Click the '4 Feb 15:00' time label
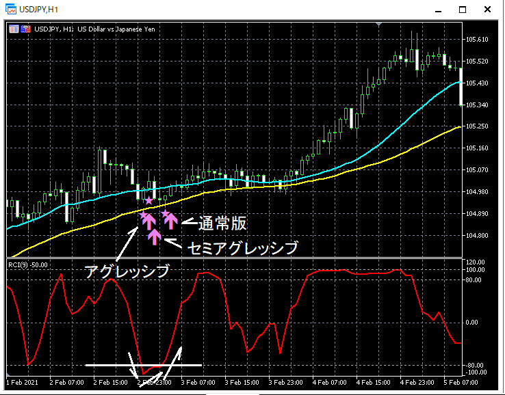The height and width of the screenshot is (395, 505). coord(373,383)
